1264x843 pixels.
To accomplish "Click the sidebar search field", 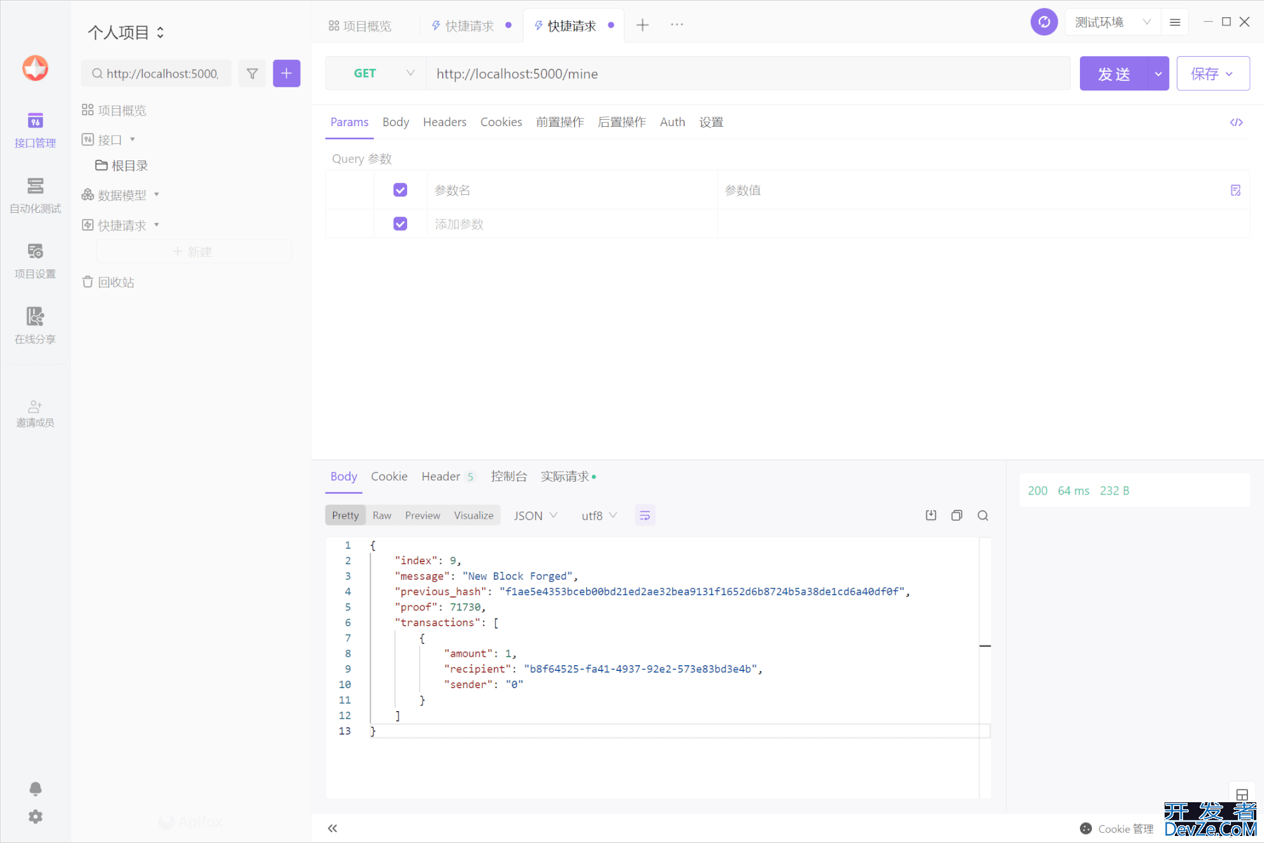I will [x=157, y=73].
